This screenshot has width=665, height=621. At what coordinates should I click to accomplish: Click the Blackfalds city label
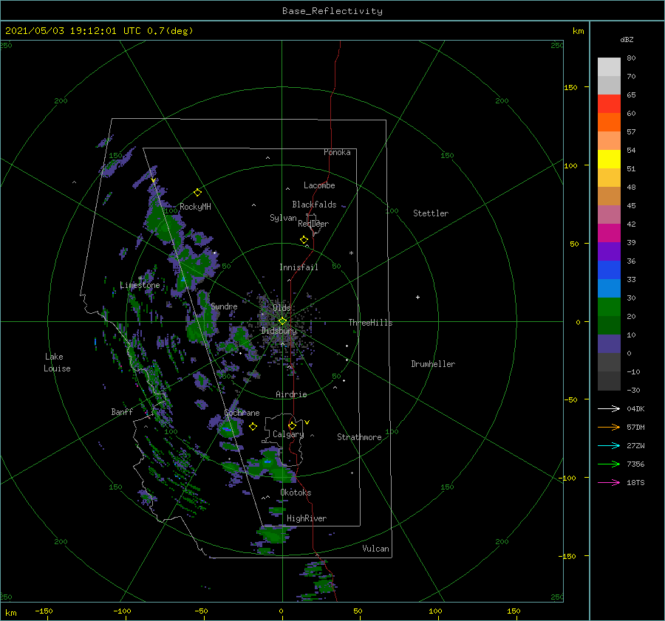tap(314, 205)
